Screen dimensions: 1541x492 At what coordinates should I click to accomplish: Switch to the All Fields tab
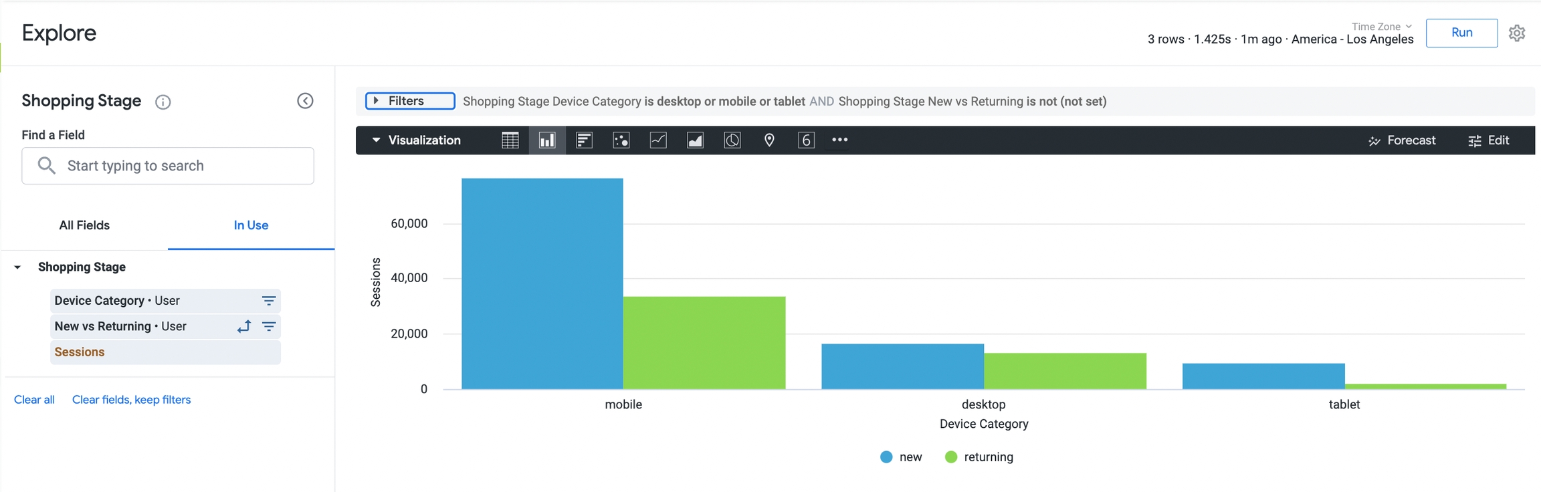84,225
